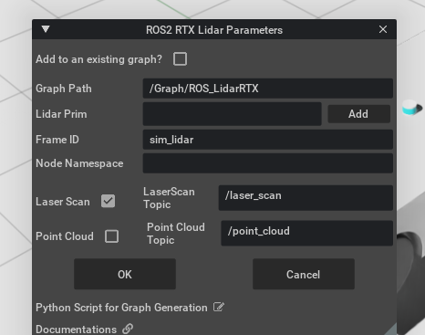Click the Lidar Prim input field
Screen dimensions: 425x335
233,114
